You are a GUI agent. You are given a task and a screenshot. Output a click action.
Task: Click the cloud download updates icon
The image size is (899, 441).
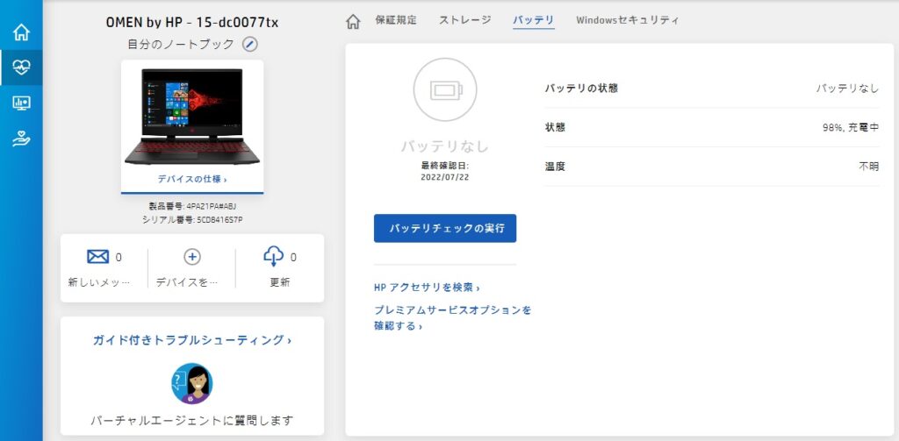tap(274, 256)
